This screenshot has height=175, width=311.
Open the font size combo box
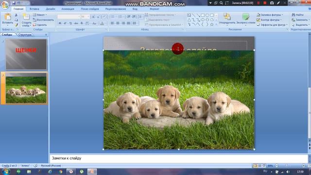86,17
